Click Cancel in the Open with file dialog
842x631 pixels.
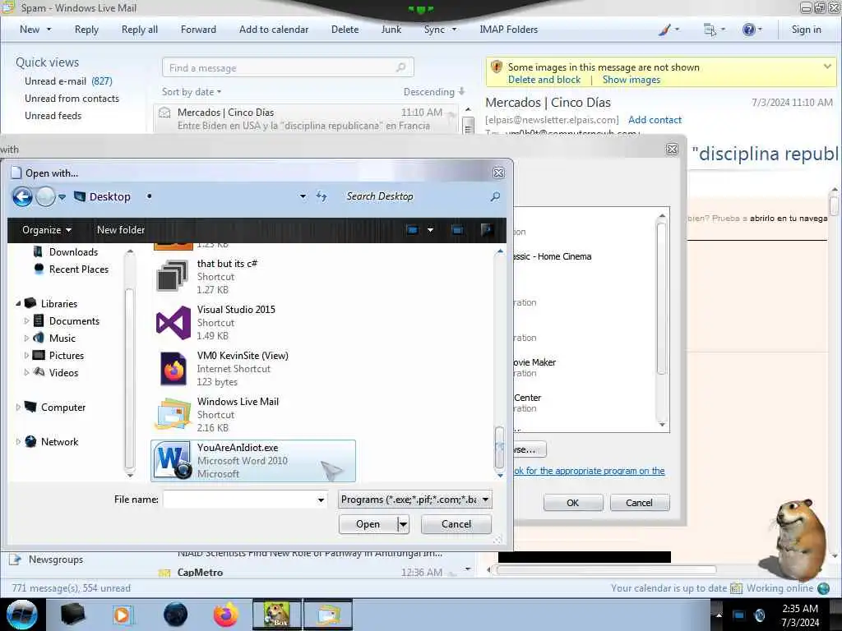tap(456, 524)
